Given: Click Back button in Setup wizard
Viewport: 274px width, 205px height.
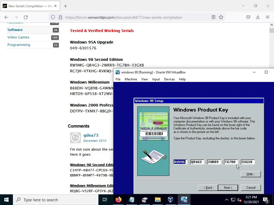Looking at the screenshot, I should click(x=208, y=188).
